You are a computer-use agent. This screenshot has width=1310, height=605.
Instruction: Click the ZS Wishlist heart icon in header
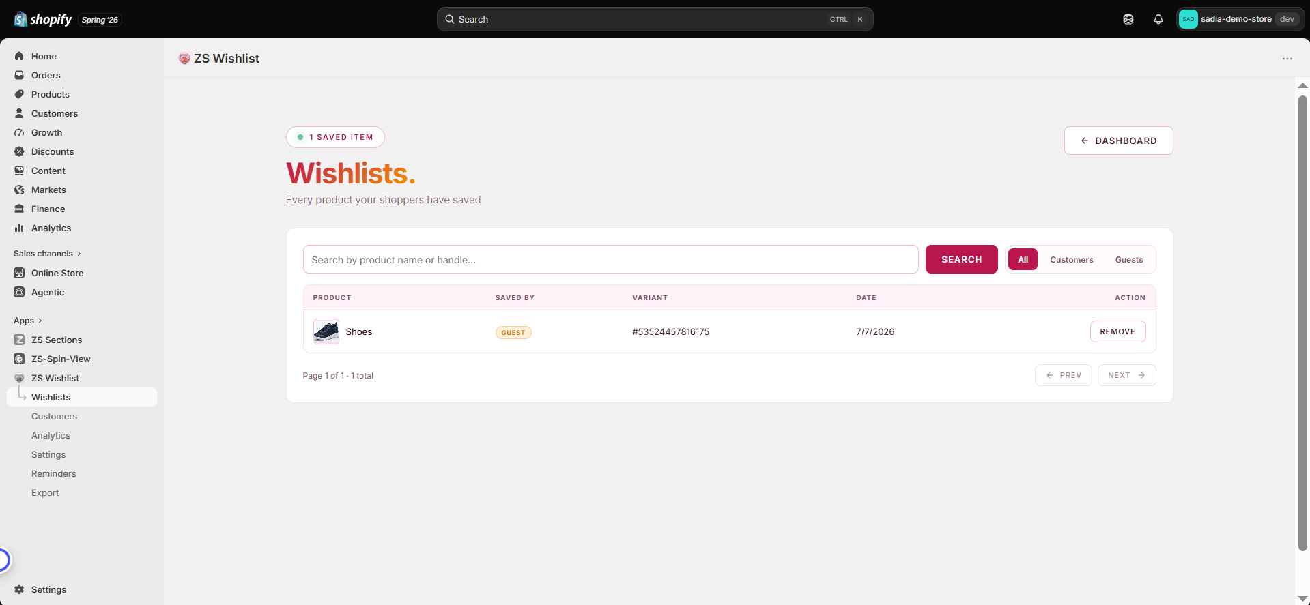click(184, 59)
